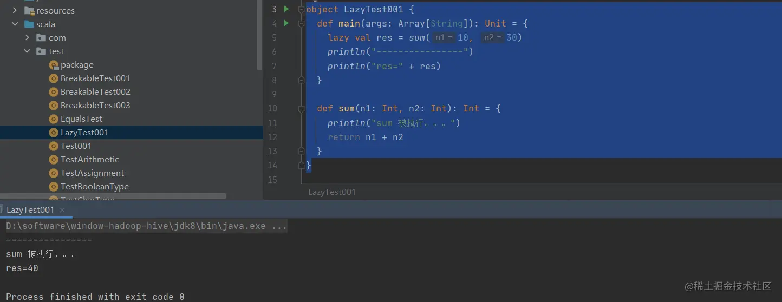Click the TestArithmetic object icon
782x302 pixels.
[x=53, y=160]
